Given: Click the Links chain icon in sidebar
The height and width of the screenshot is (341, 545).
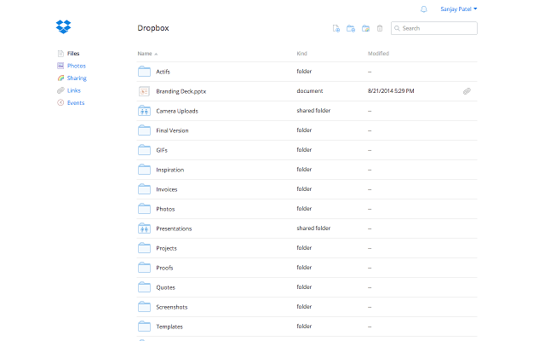Looking at the screenshot, I should click(x=60, y=90).
